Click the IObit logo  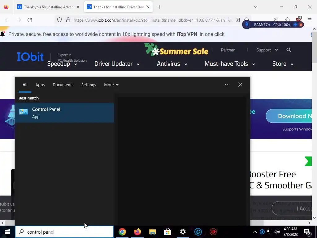[30, 57]
